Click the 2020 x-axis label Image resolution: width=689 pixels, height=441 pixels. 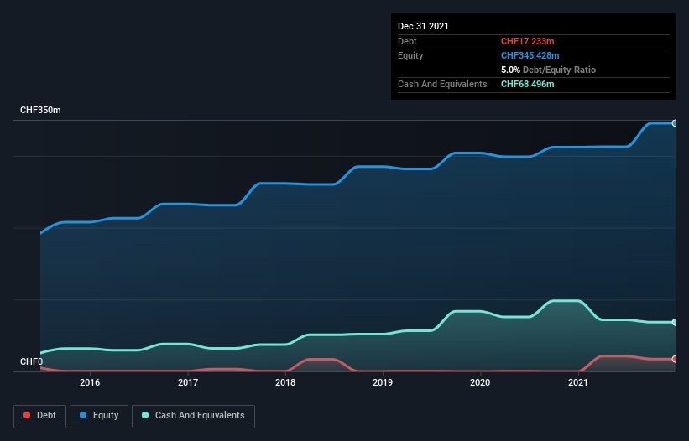[x=480, y=382]
